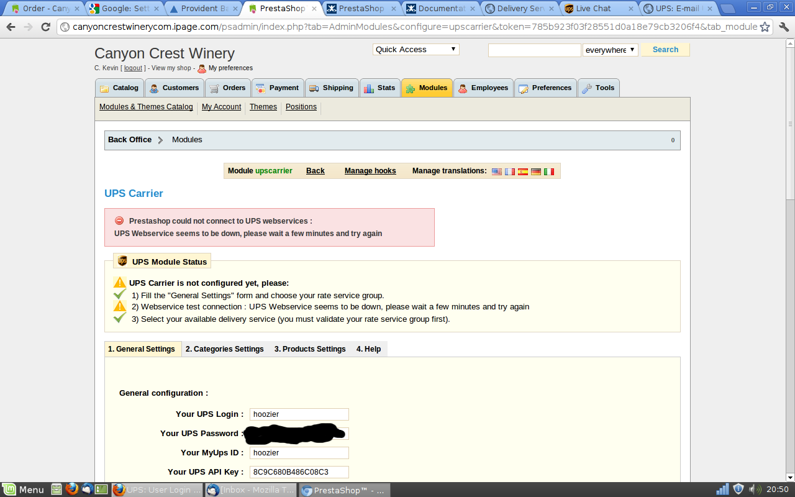Open the Payment admin tab

point(278,88)
